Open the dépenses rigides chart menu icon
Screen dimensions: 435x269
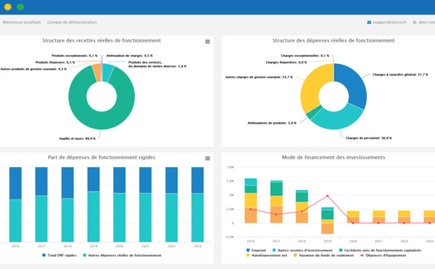(207, 158)
